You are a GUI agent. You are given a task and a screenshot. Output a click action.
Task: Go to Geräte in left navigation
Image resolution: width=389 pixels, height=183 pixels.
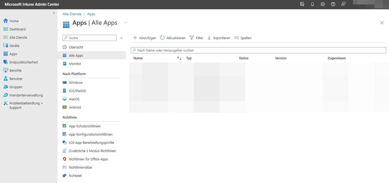tap(14, 46)
